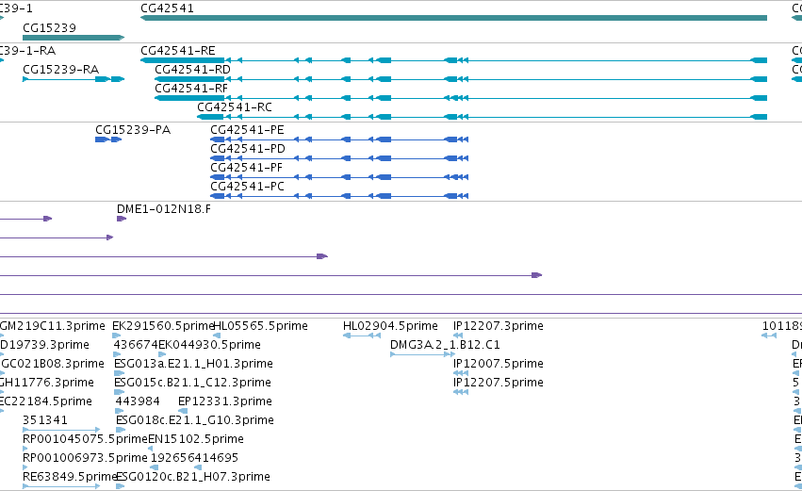Viewport: 802px width, 491px height.
Task: Click the CG42541-PD protein label
Action: [x=248, y=149]
